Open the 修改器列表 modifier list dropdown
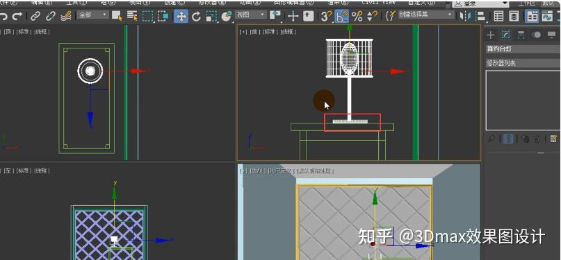The width and height of the screenshot is (561, 260). pos(523,64)
